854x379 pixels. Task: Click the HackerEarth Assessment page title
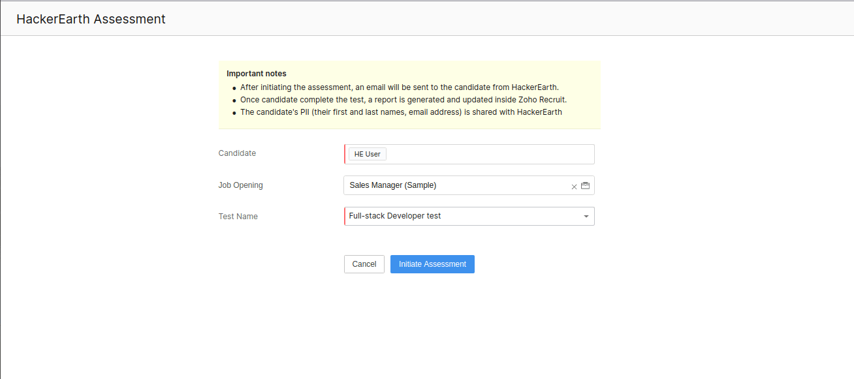91,19
